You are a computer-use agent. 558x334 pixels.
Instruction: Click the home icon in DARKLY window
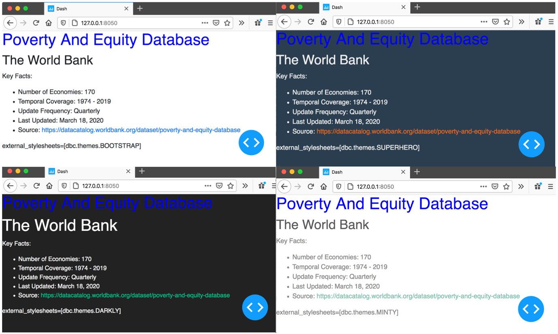pyautogui.click(x=49, y=186)
